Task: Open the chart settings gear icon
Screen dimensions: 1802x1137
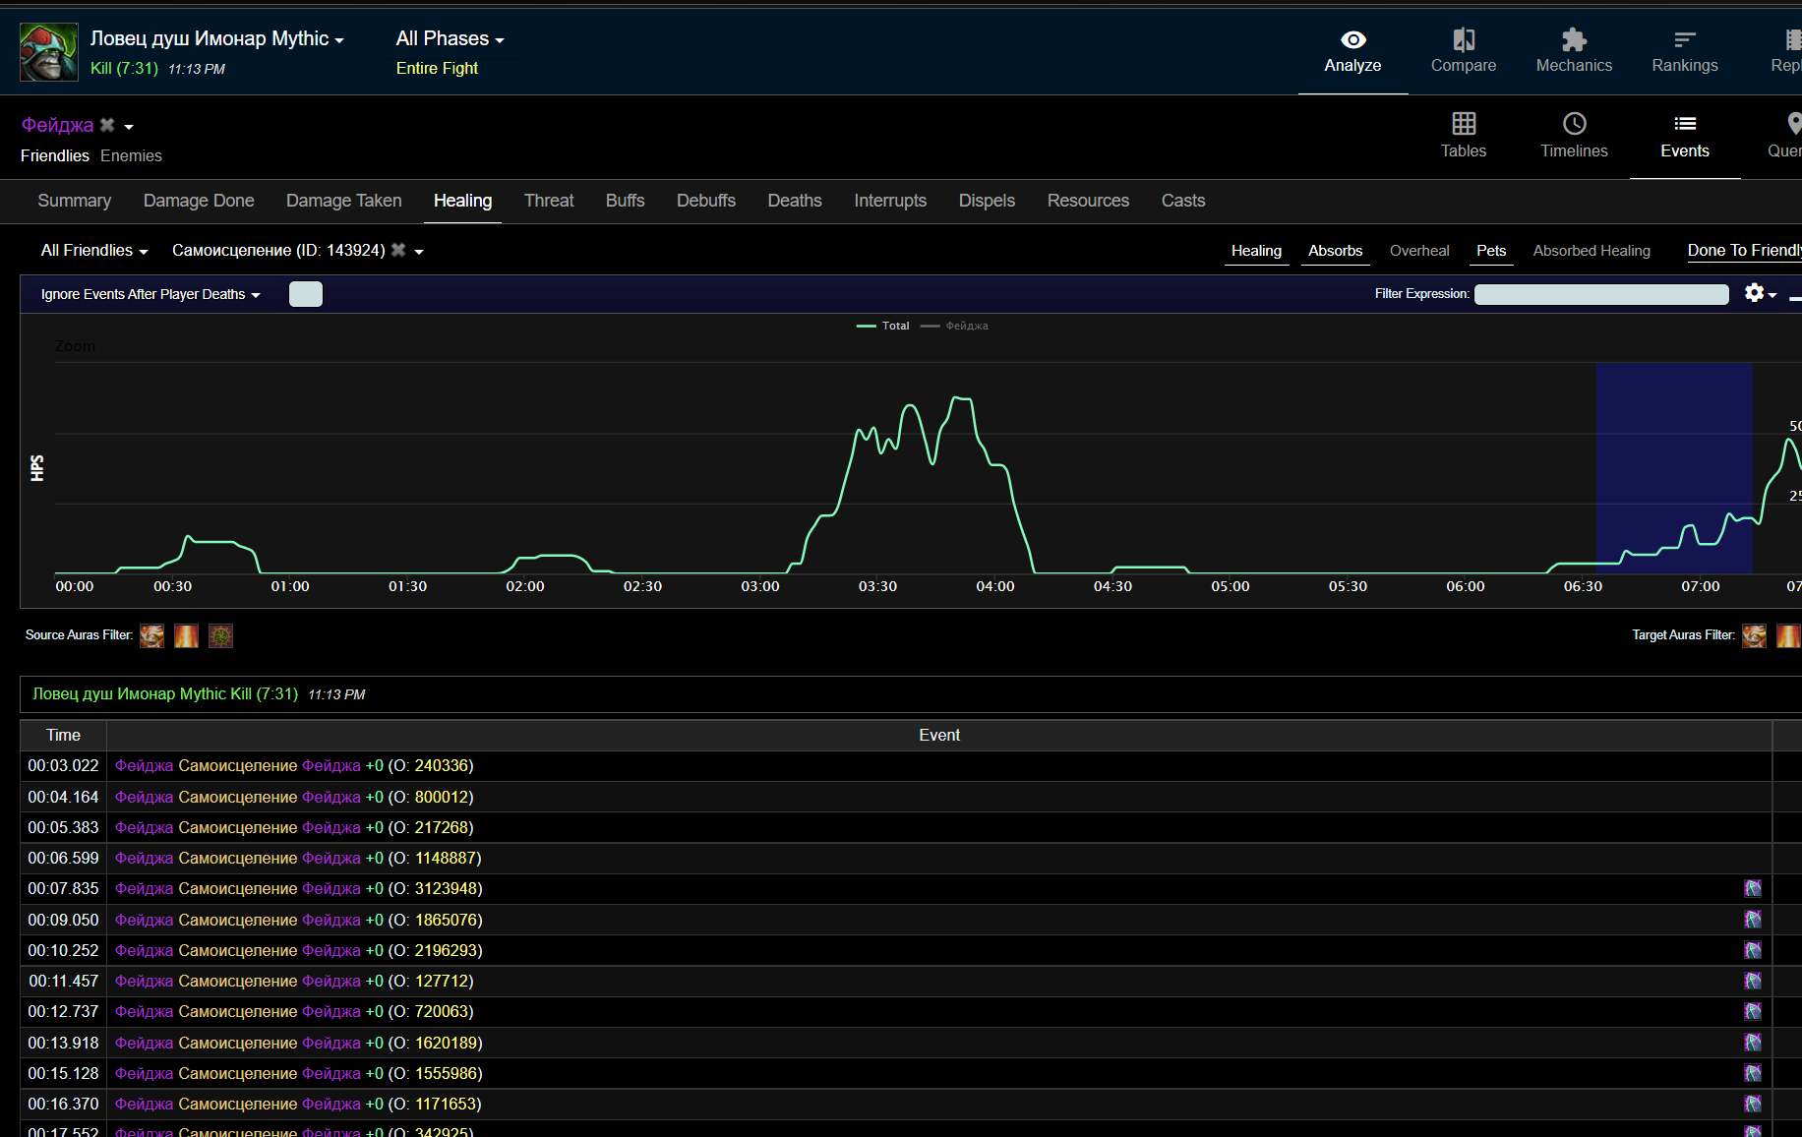Action: pyautogui.click(x=1754, y=293)
